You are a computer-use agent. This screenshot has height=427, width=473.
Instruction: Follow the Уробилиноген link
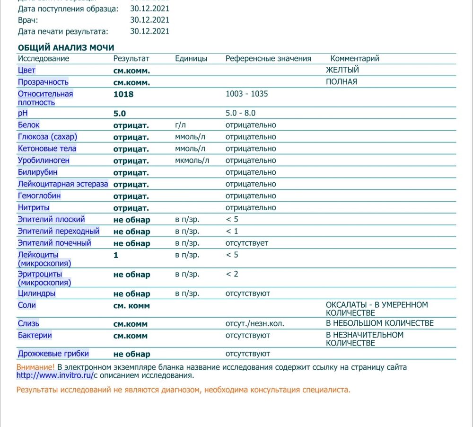[x=44, y=160]
